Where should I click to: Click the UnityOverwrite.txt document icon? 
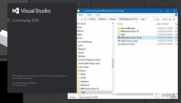pyautogui.click(x=119, y=44)
